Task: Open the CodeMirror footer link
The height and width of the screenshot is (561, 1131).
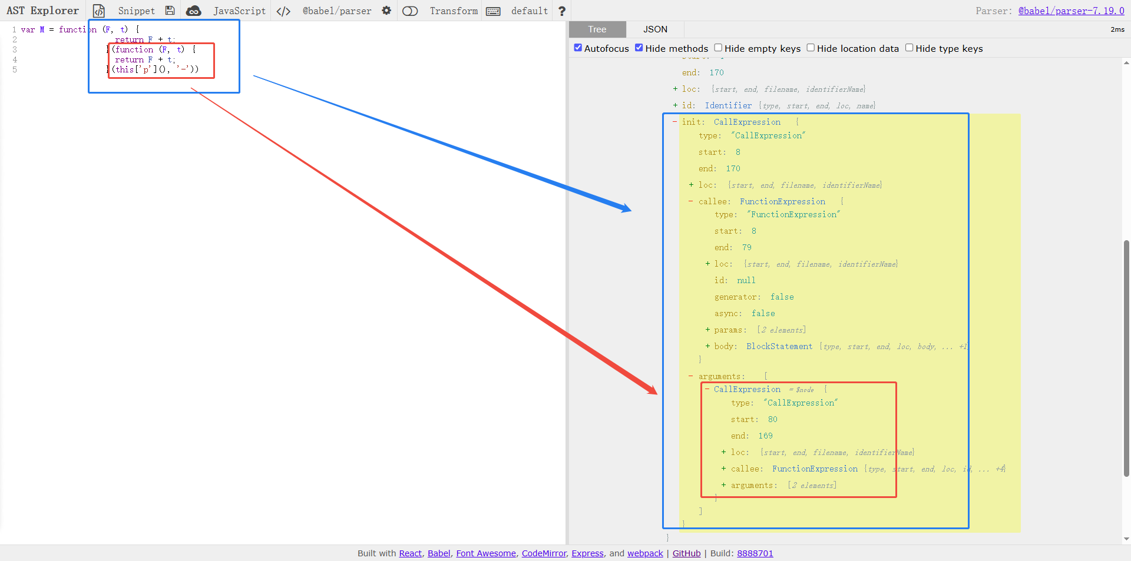Action: point(544,553)
